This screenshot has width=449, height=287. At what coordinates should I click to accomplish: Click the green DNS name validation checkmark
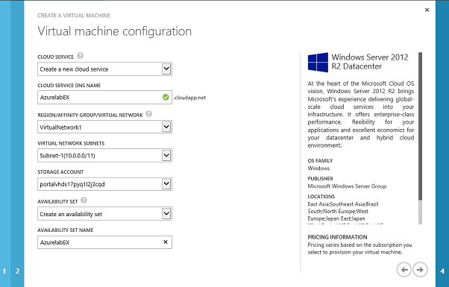click(x=166, y=98)
